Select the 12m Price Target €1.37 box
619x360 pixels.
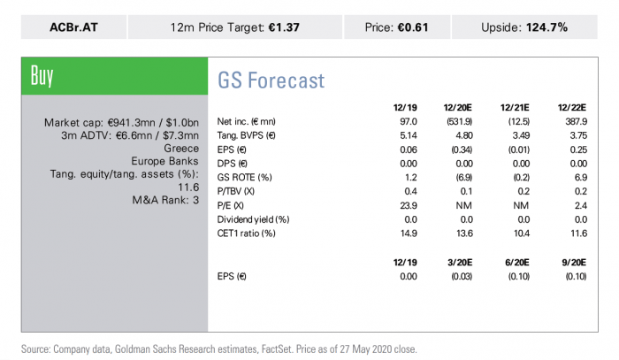(x=235, y=27)
